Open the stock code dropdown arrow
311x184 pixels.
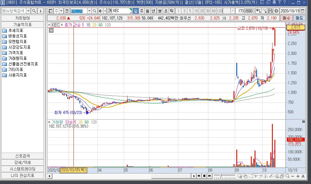pos(89,11)
